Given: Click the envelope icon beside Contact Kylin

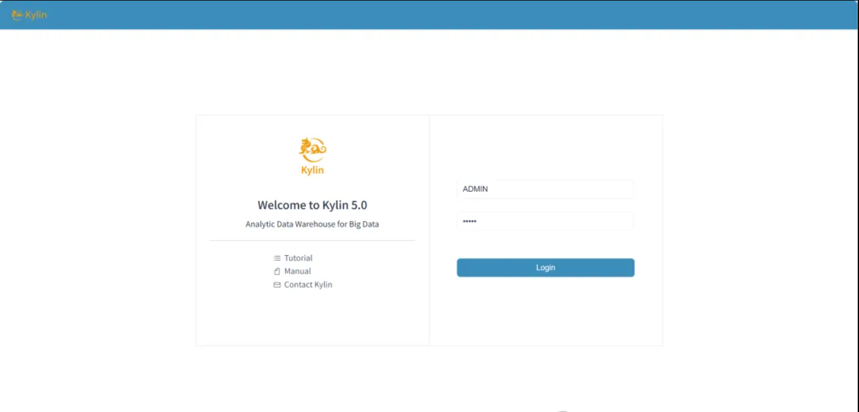Looking at the screenshot, I should coord(277,285).
